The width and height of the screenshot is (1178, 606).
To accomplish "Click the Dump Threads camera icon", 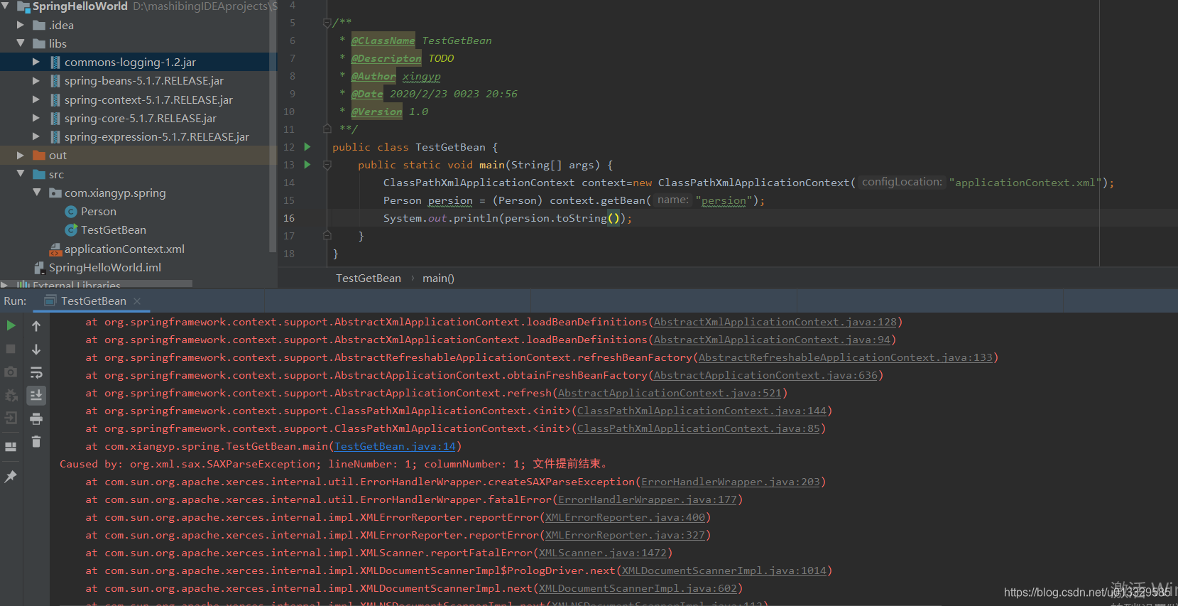I will (x=11, y=372).
